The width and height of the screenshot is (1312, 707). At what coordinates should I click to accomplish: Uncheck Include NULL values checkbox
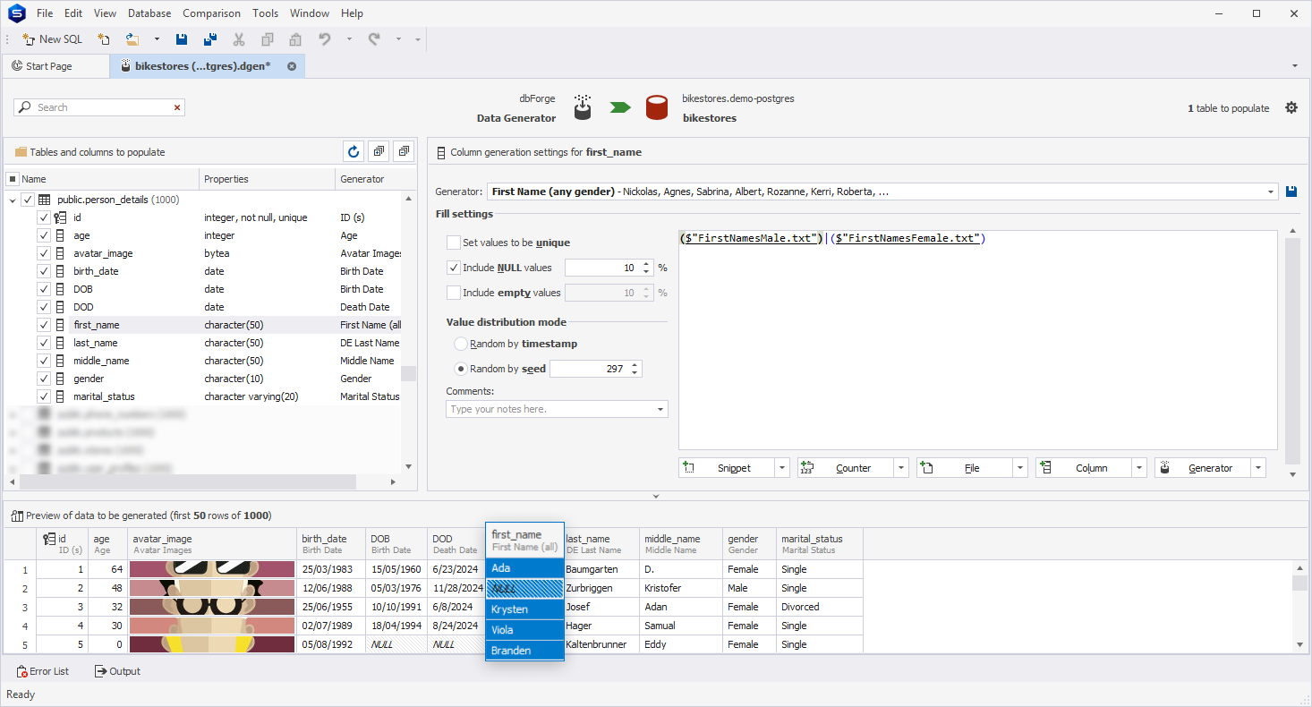coord(454,268)
